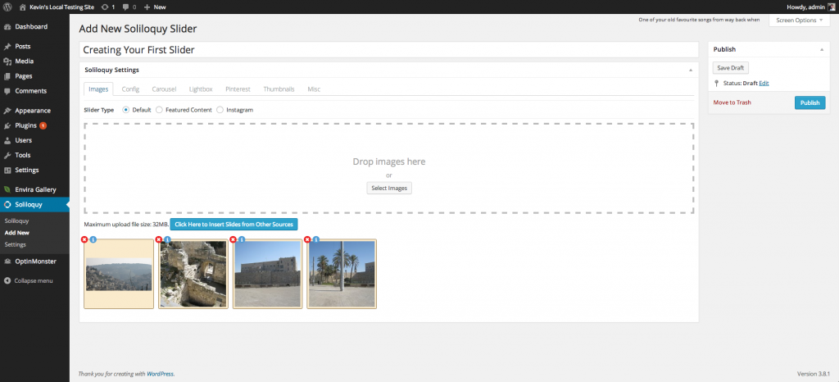Click the slider title input field
This screenshot has width=839, height=382.
tap(389, 50)
